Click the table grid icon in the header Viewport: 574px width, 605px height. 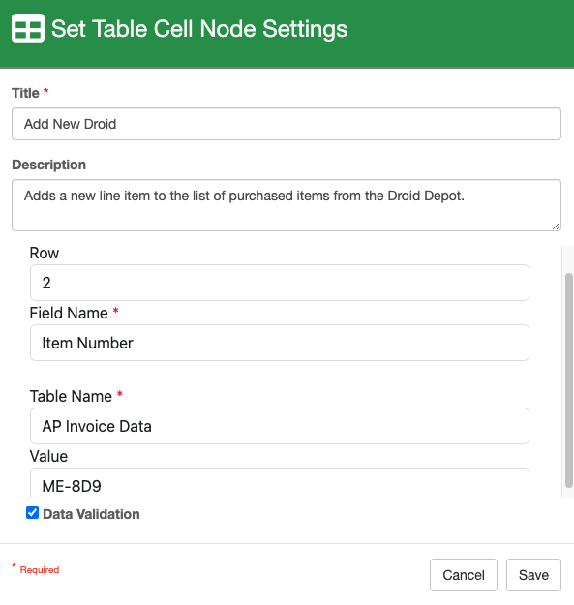[28, 28]
